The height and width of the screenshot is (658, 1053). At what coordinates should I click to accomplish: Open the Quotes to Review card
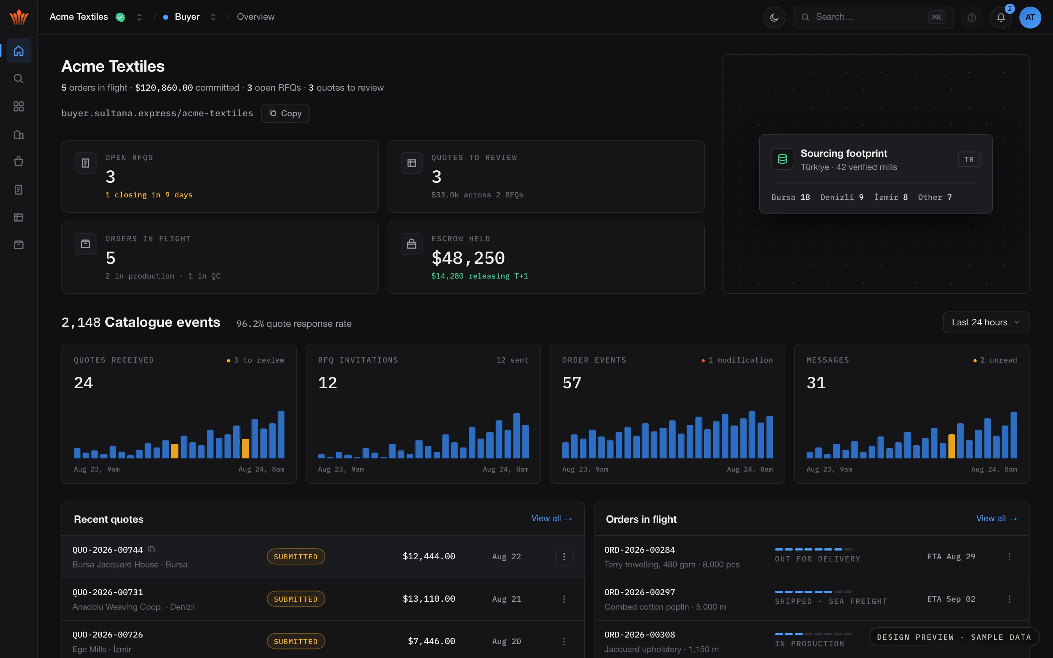point(546,176)
